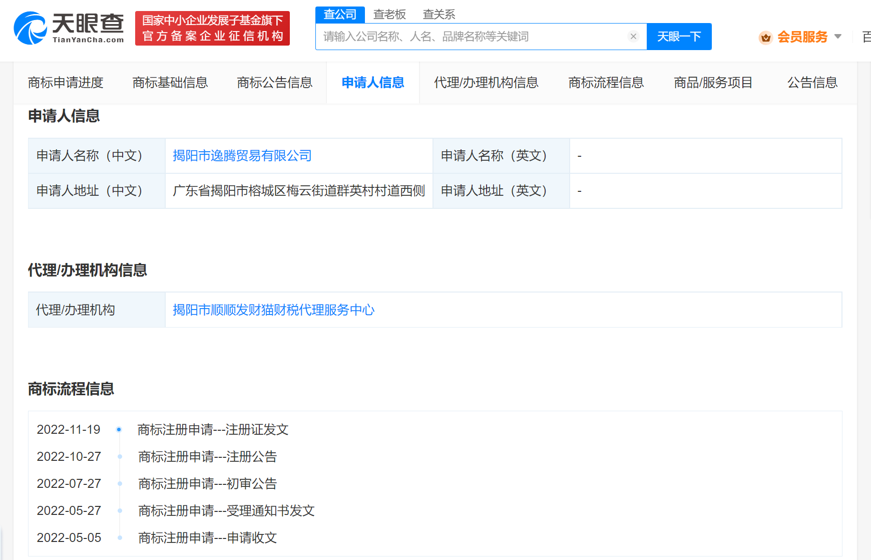The height and width of the screenshot is (560, 871).
Task: Select the 申请人信息 section tab
Action: [x=373, y=83]
